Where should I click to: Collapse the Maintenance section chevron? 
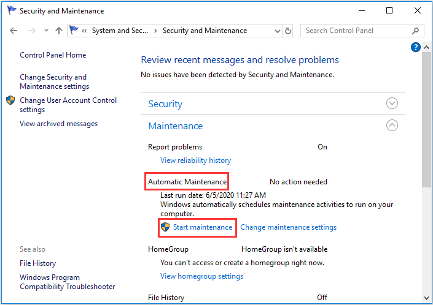tap(392, 126)
